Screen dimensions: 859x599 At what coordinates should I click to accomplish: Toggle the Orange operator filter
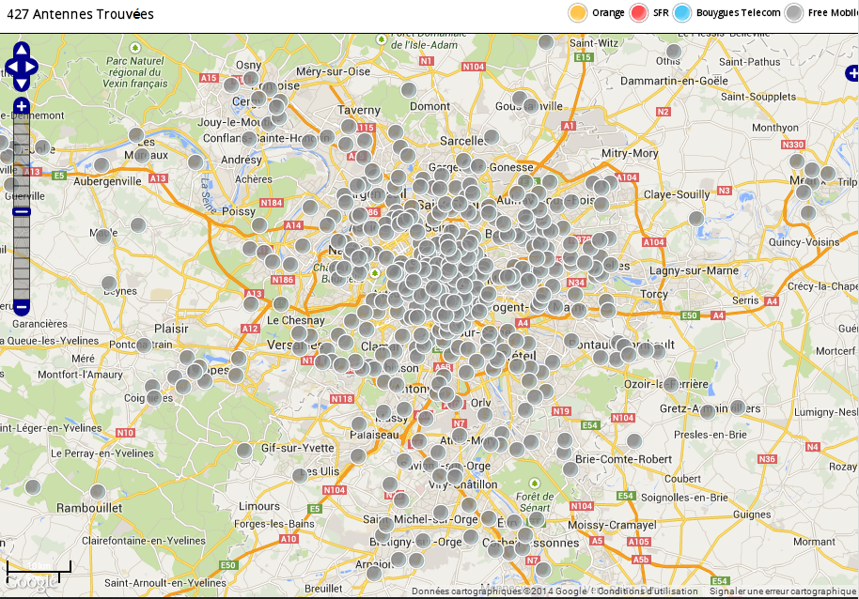click(597, 12)
